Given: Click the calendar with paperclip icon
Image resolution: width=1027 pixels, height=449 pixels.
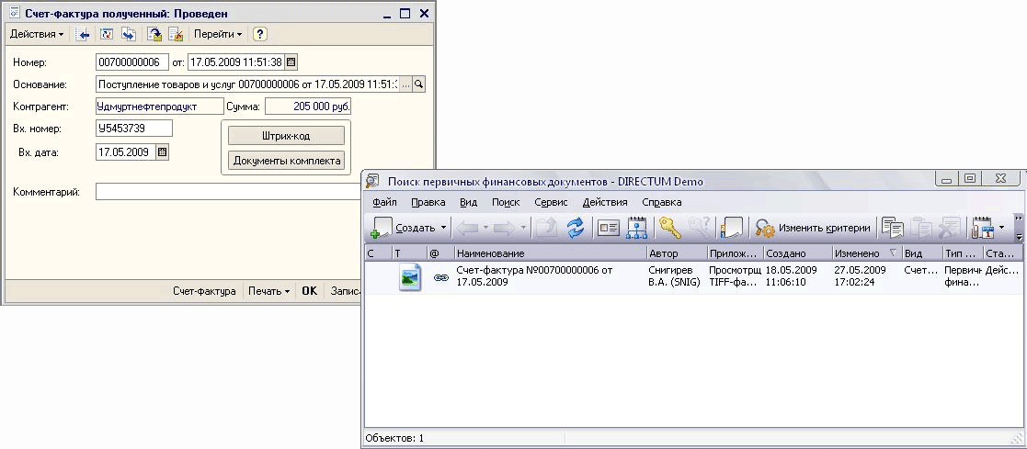Looking at the screenshot, I should pyautogui.click(x=982, y=228).
